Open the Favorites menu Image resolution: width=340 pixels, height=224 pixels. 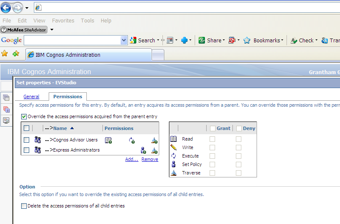(x=63, y=21)
